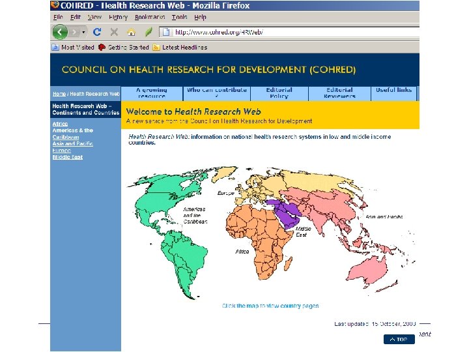Open the Africa link in the sidebar
Screen dimensions: 469x352
[x=60, y=124]
